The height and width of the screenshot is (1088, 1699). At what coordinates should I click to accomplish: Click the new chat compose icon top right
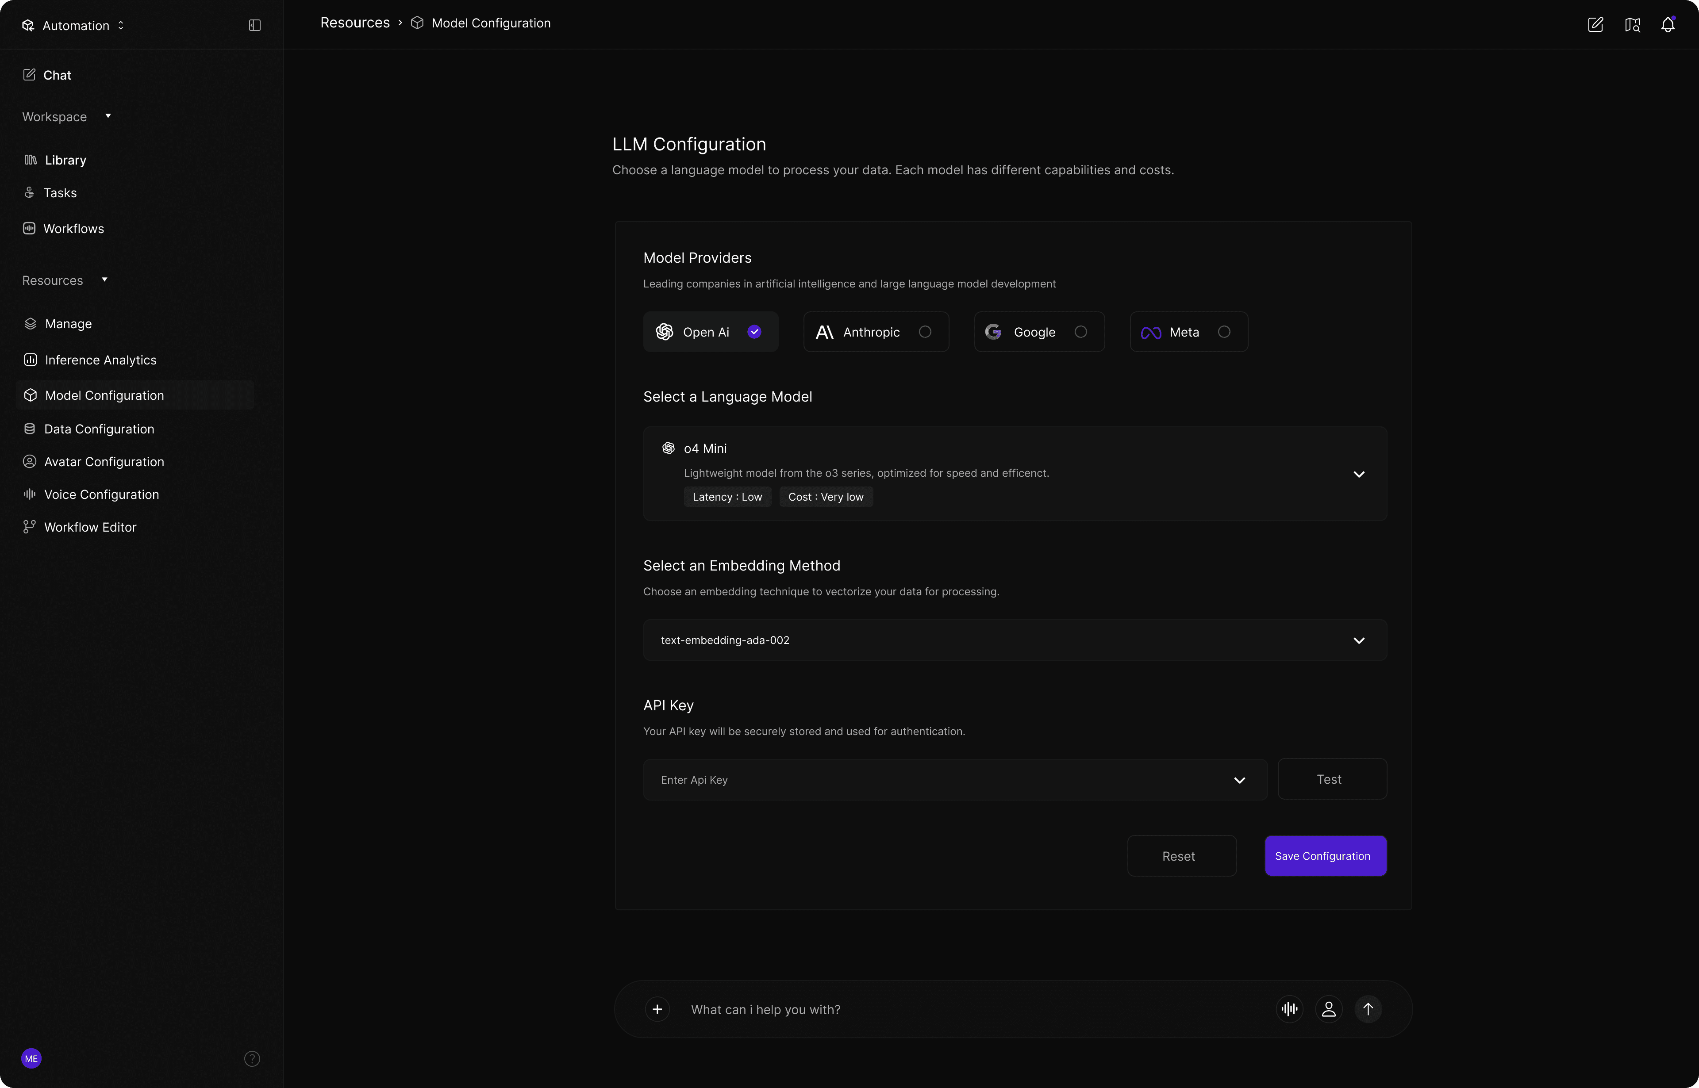(1595, 25)
